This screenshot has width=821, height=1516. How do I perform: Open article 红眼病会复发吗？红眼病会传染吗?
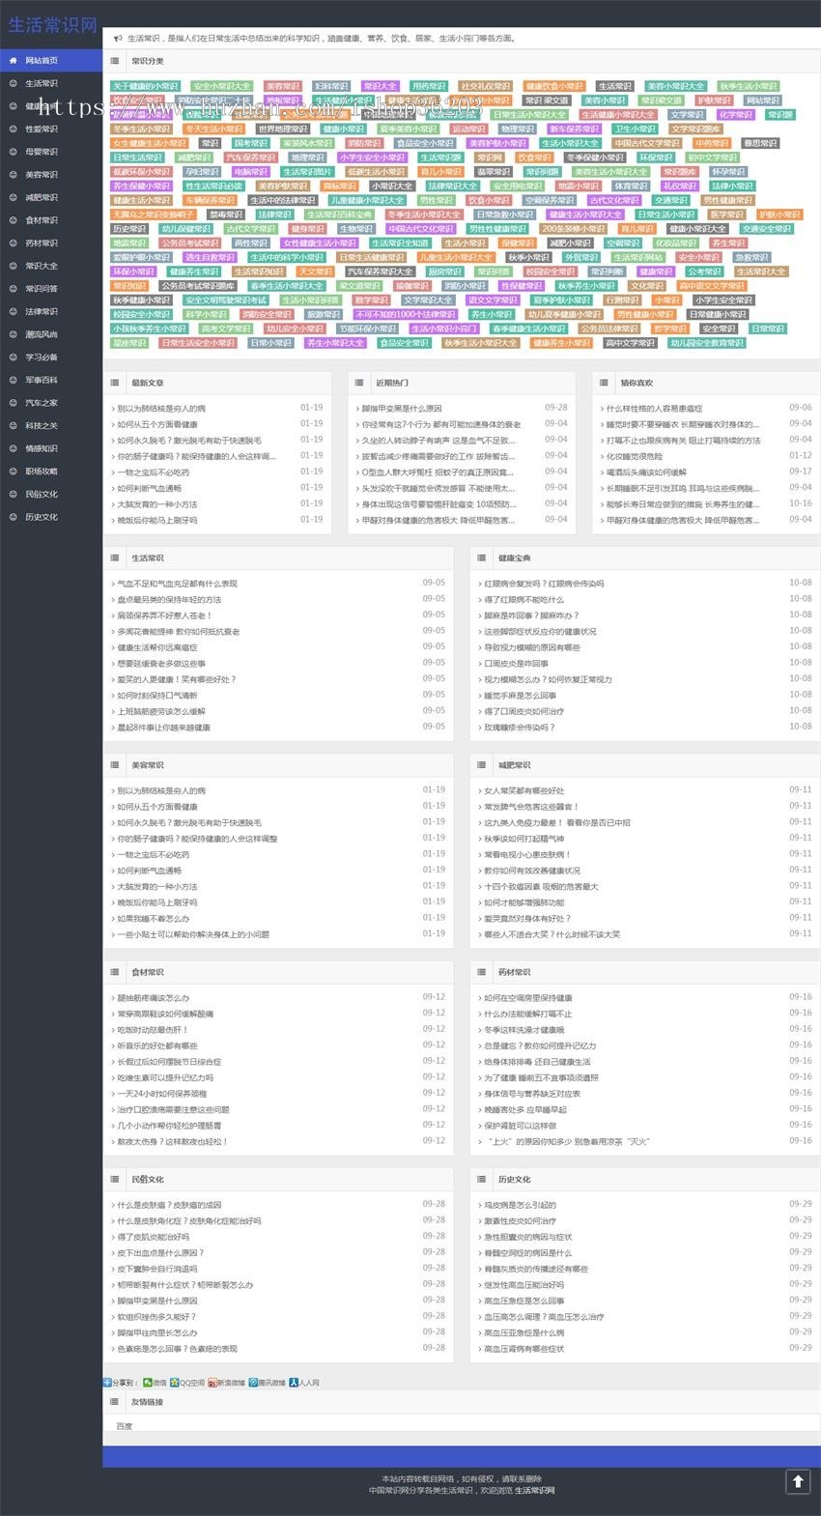coord(544,584)
